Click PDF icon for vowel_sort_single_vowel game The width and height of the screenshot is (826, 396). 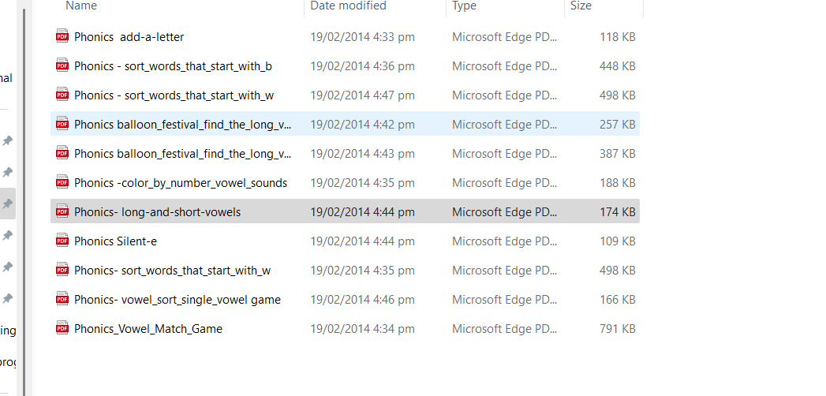[62, 299]
